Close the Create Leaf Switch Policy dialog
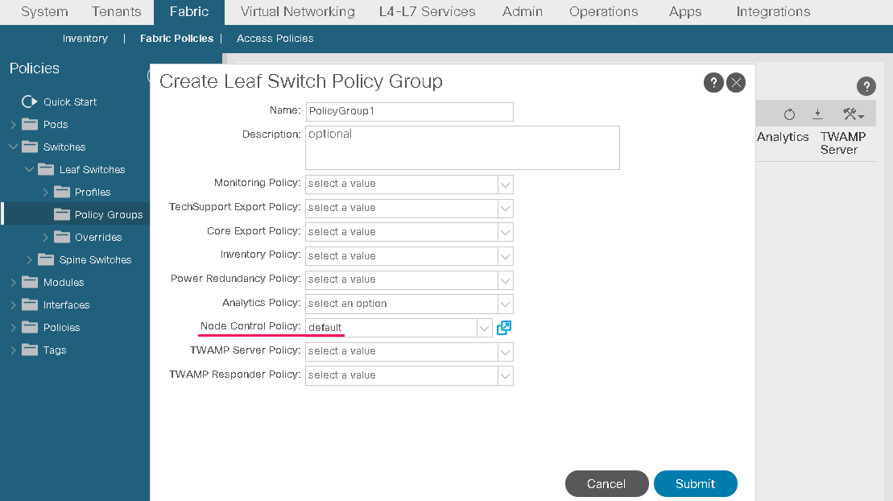The image size is (893, 501). click(735, 82)
